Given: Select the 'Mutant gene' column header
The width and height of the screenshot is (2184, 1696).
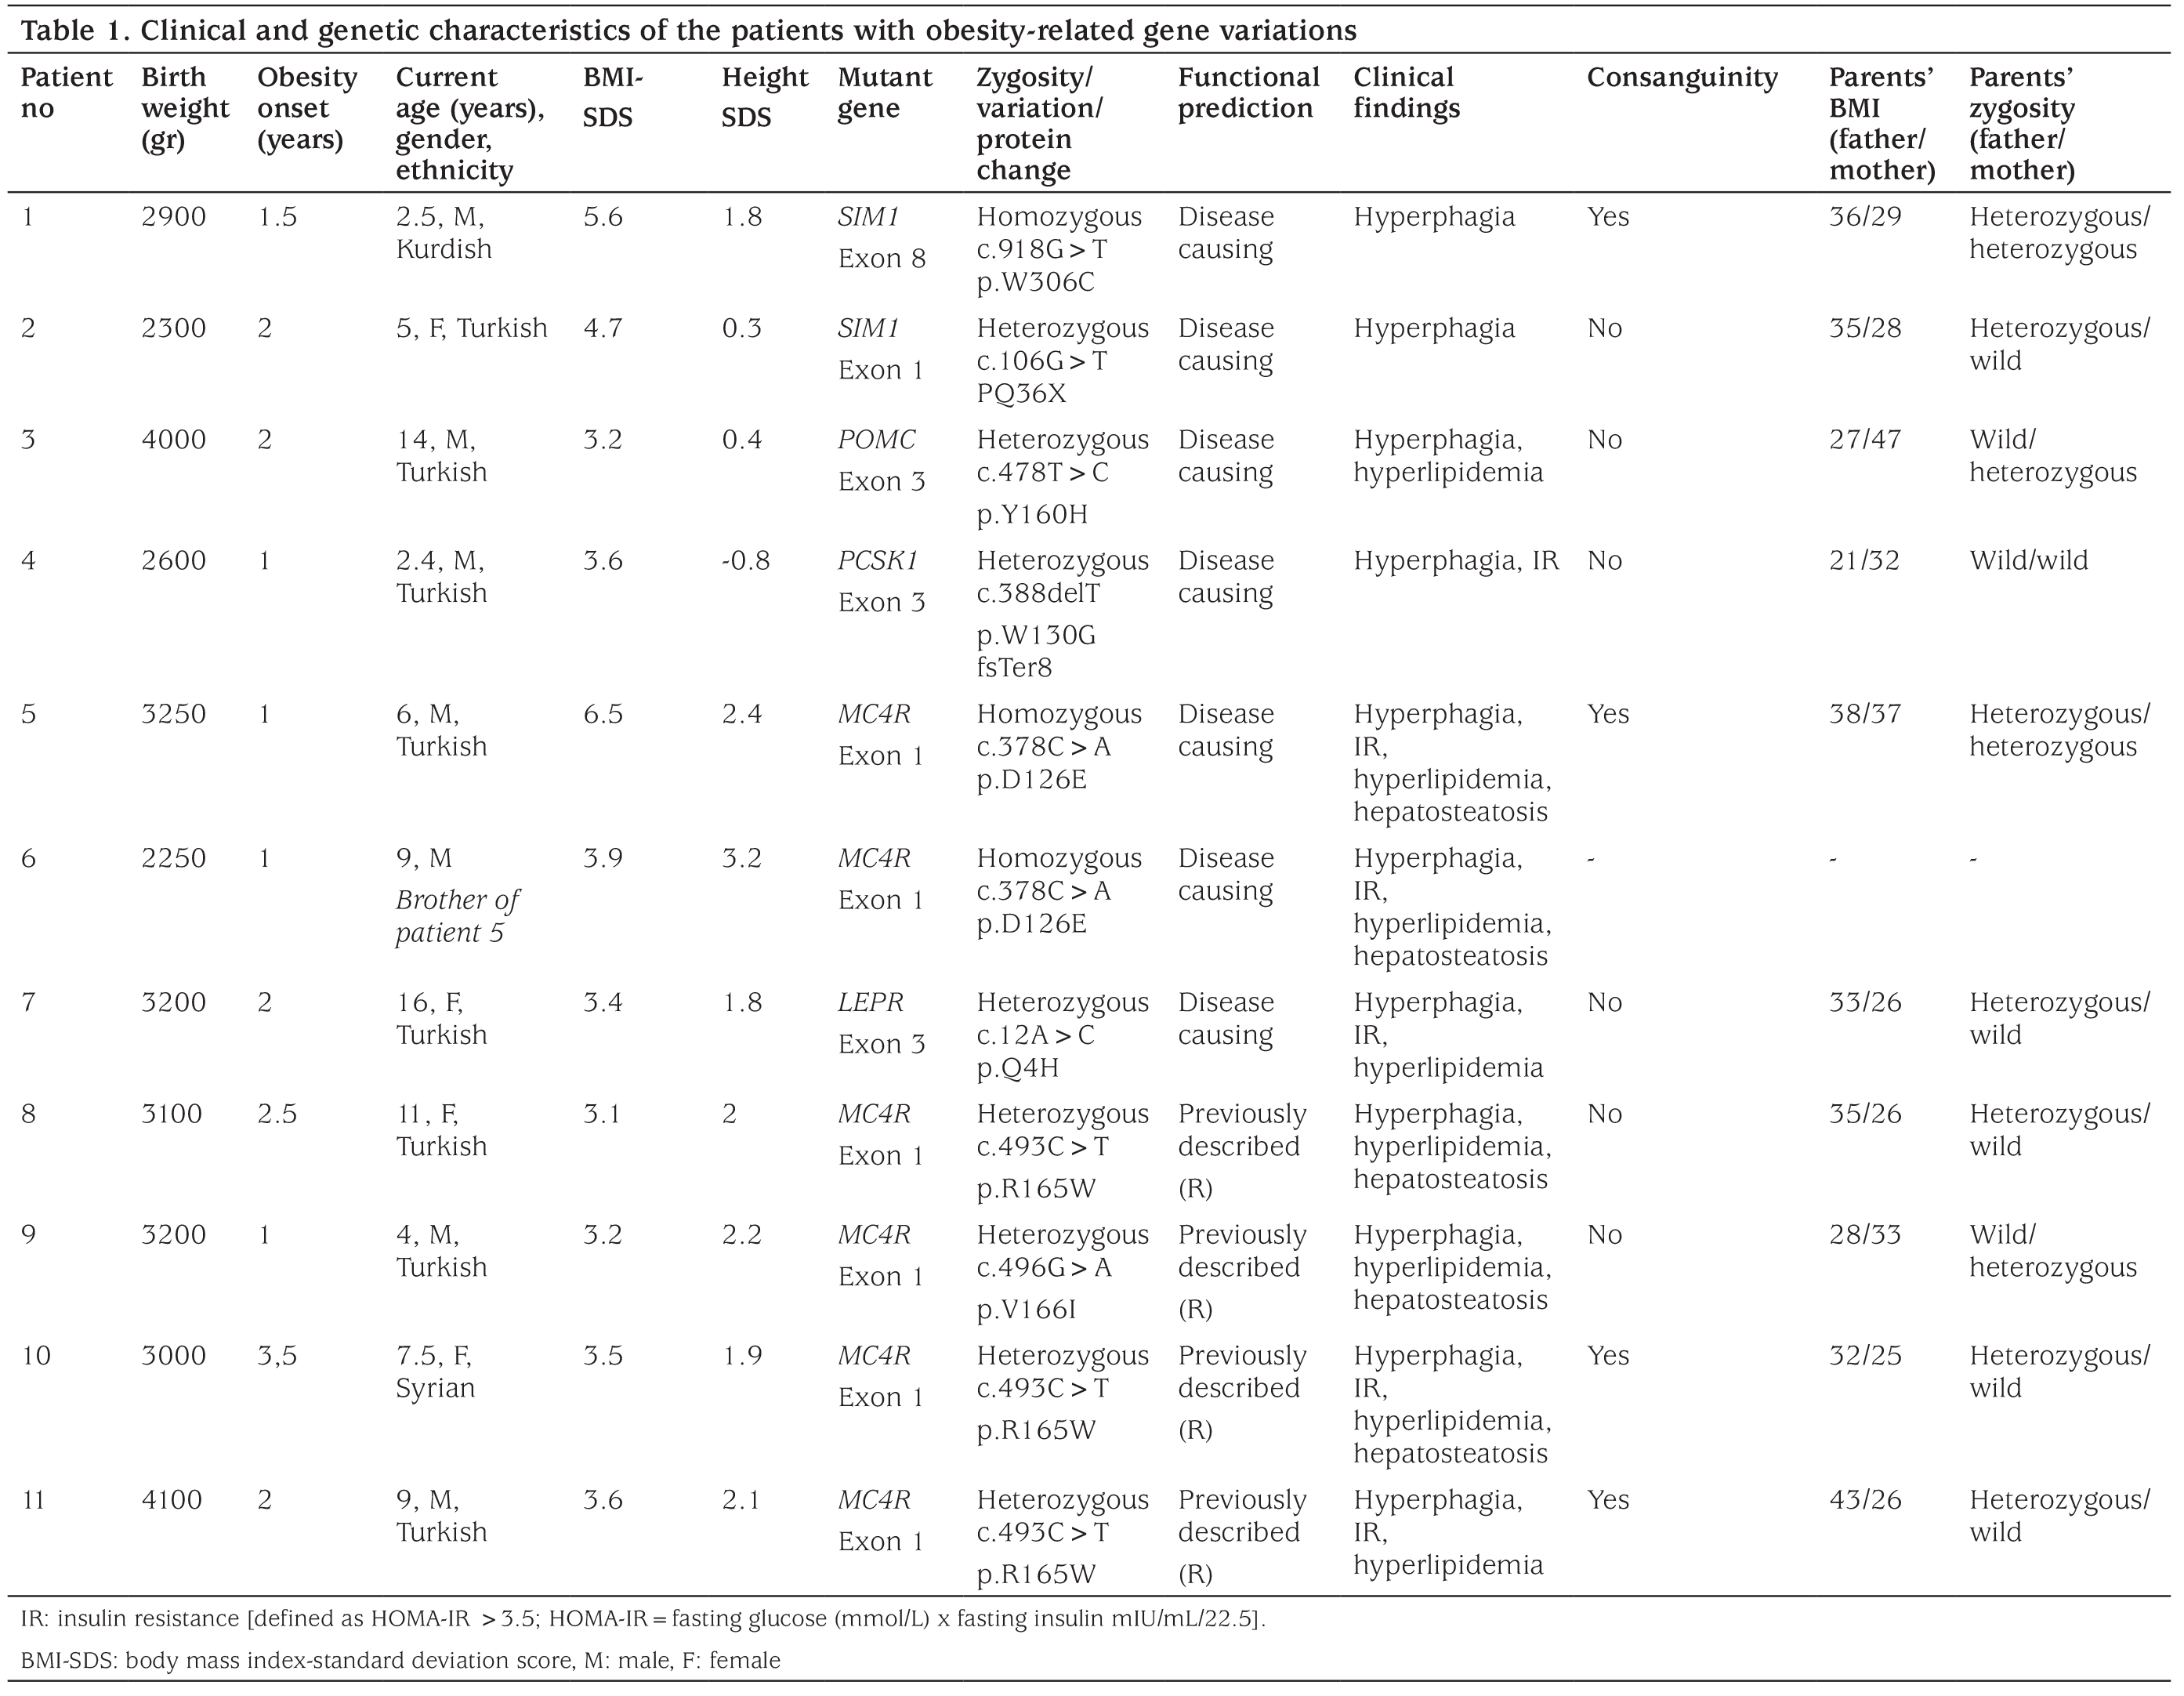Looking at the screenshot, I should point(885,93).
